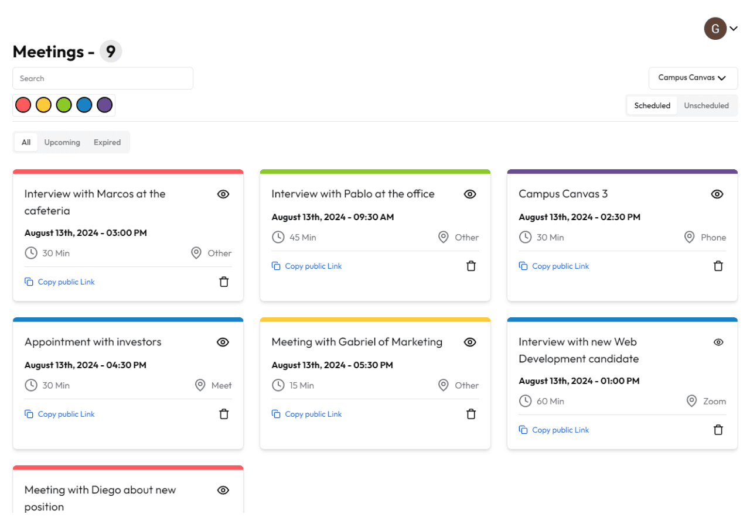
Task: Open the Expired meetings tab
Action: [x=107, y=142]
